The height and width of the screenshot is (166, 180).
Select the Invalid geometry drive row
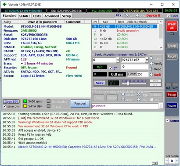pos(125,30)
